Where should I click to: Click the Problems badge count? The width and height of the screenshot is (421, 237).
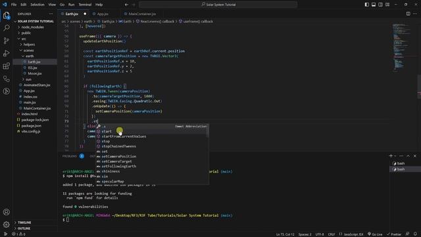(x=82, y=156)
